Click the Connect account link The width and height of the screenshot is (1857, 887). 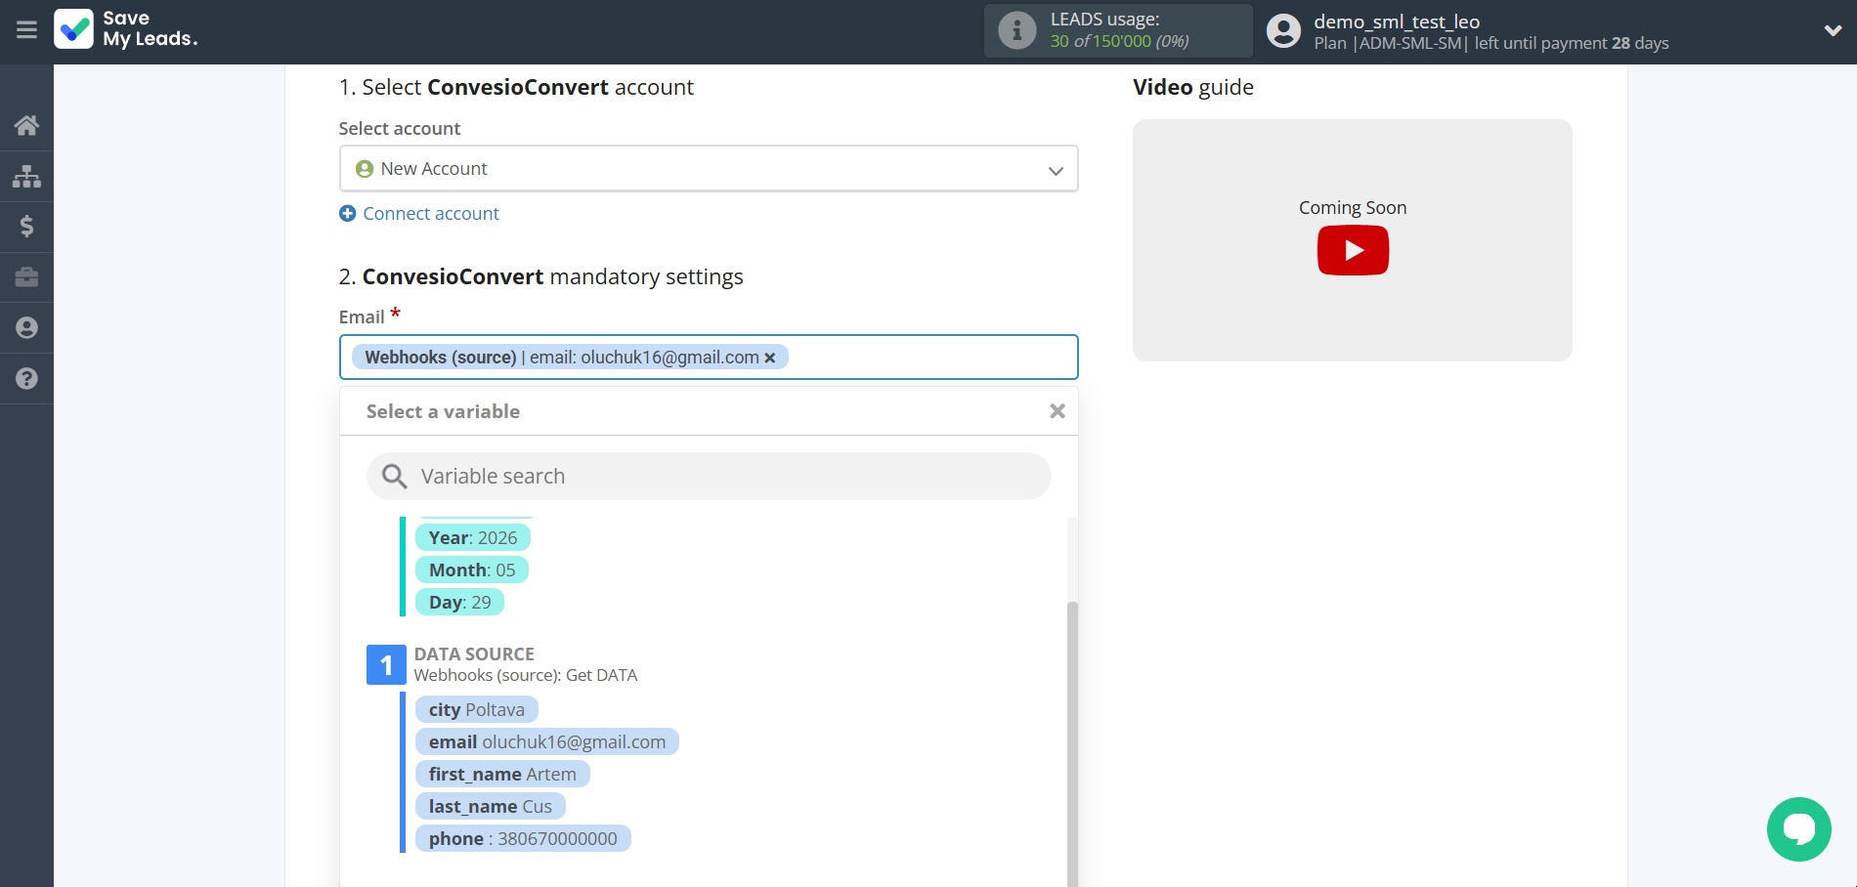[x=431, y=213]
